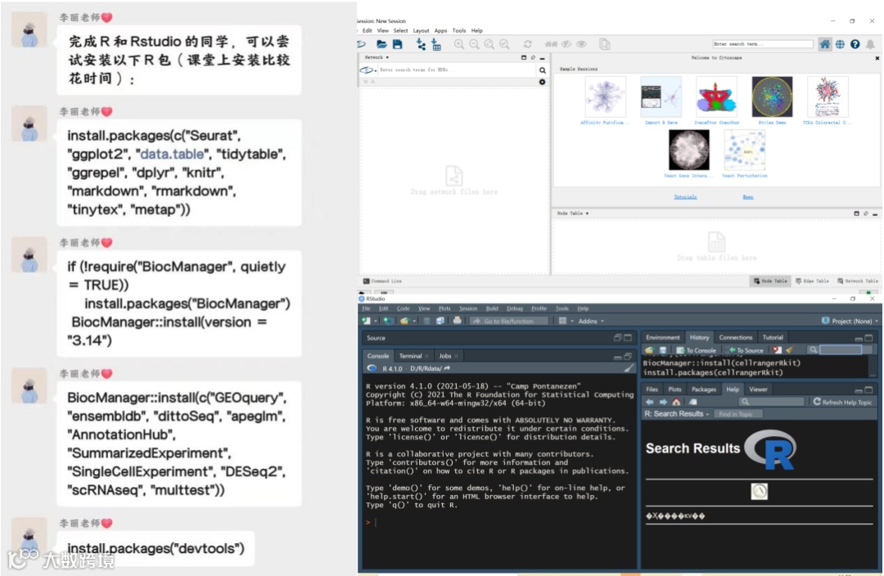This screenshot has width=884, height=576.
Task: Send history to console with To Console
Action: 697,350
